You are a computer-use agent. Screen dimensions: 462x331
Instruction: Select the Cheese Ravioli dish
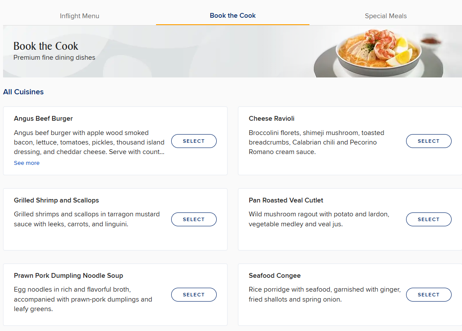(x=429, y=141)
